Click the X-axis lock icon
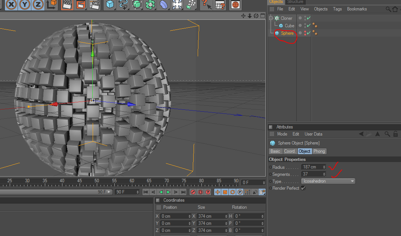The height and width of the screenshot is (236, 401). (12, 4)
